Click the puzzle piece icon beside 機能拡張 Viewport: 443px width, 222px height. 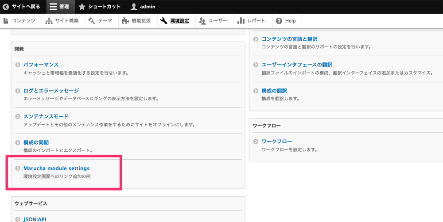click(x=125, y=21)
